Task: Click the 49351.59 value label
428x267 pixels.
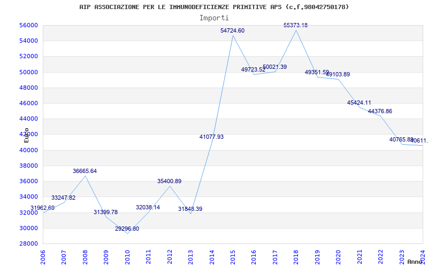Action: point(317,72)
